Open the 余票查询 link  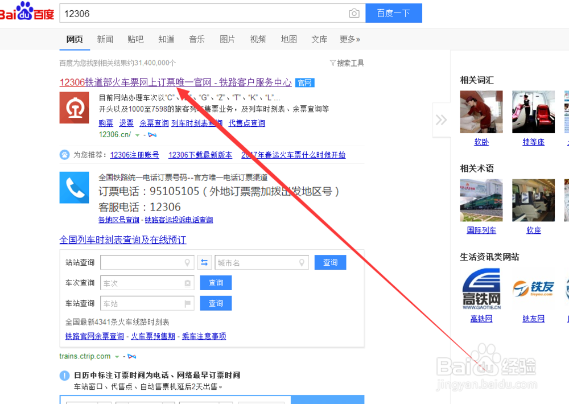[154, 123]
